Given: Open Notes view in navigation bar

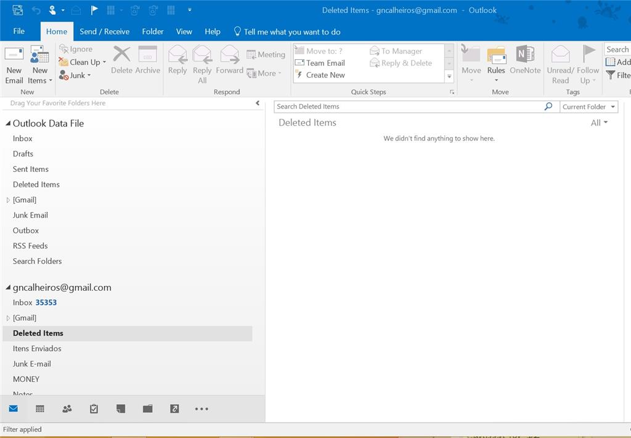Looking at the screenshot, I should click(121, 408).
